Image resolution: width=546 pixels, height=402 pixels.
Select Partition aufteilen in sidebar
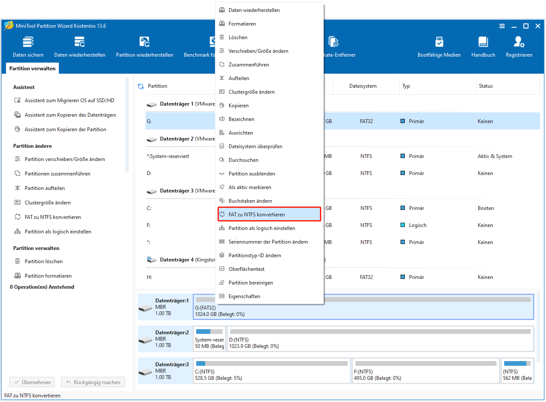point(40,188)
